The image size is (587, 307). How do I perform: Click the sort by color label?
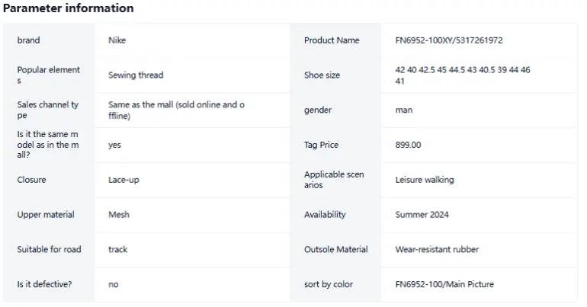(x=329, y=284)
